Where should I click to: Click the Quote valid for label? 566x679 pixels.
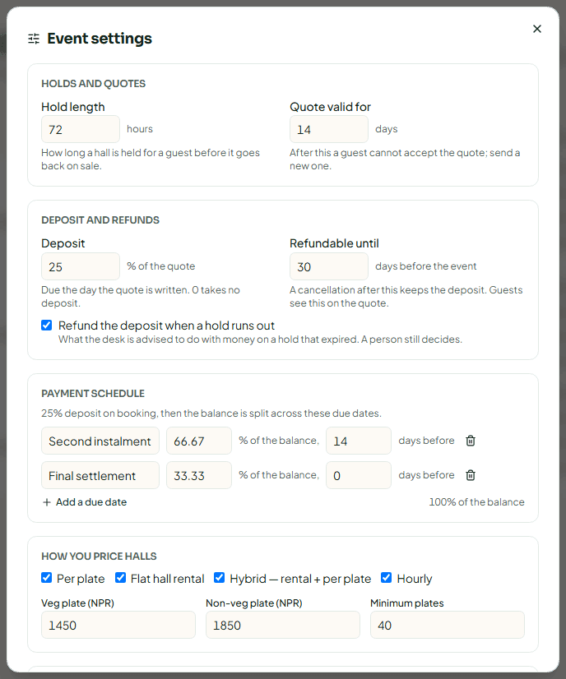tap(330, 107)
